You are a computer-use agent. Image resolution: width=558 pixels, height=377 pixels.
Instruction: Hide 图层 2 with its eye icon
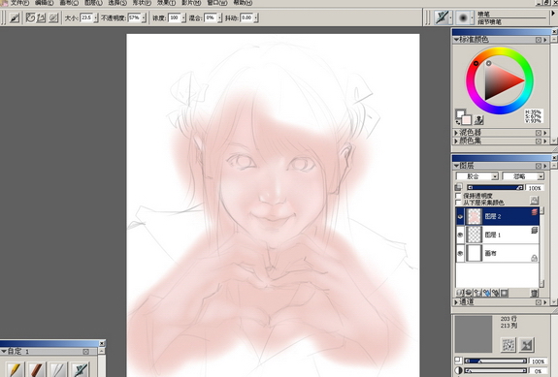tap(460, 216)
